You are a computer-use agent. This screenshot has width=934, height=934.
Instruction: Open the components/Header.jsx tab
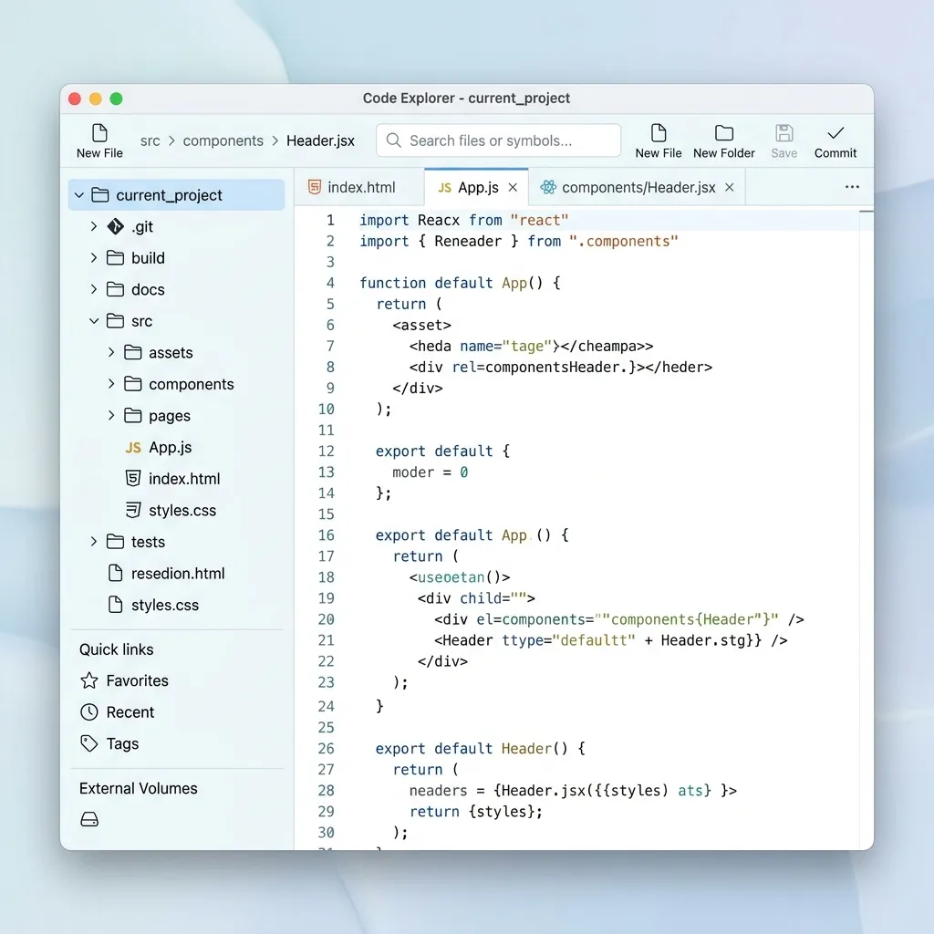(637, 188)
